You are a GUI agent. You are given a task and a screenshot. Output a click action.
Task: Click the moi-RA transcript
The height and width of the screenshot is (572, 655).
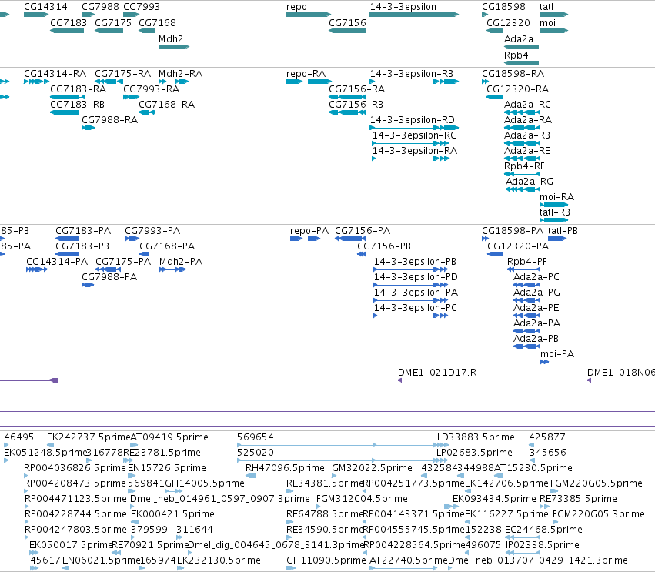point(554,205)
